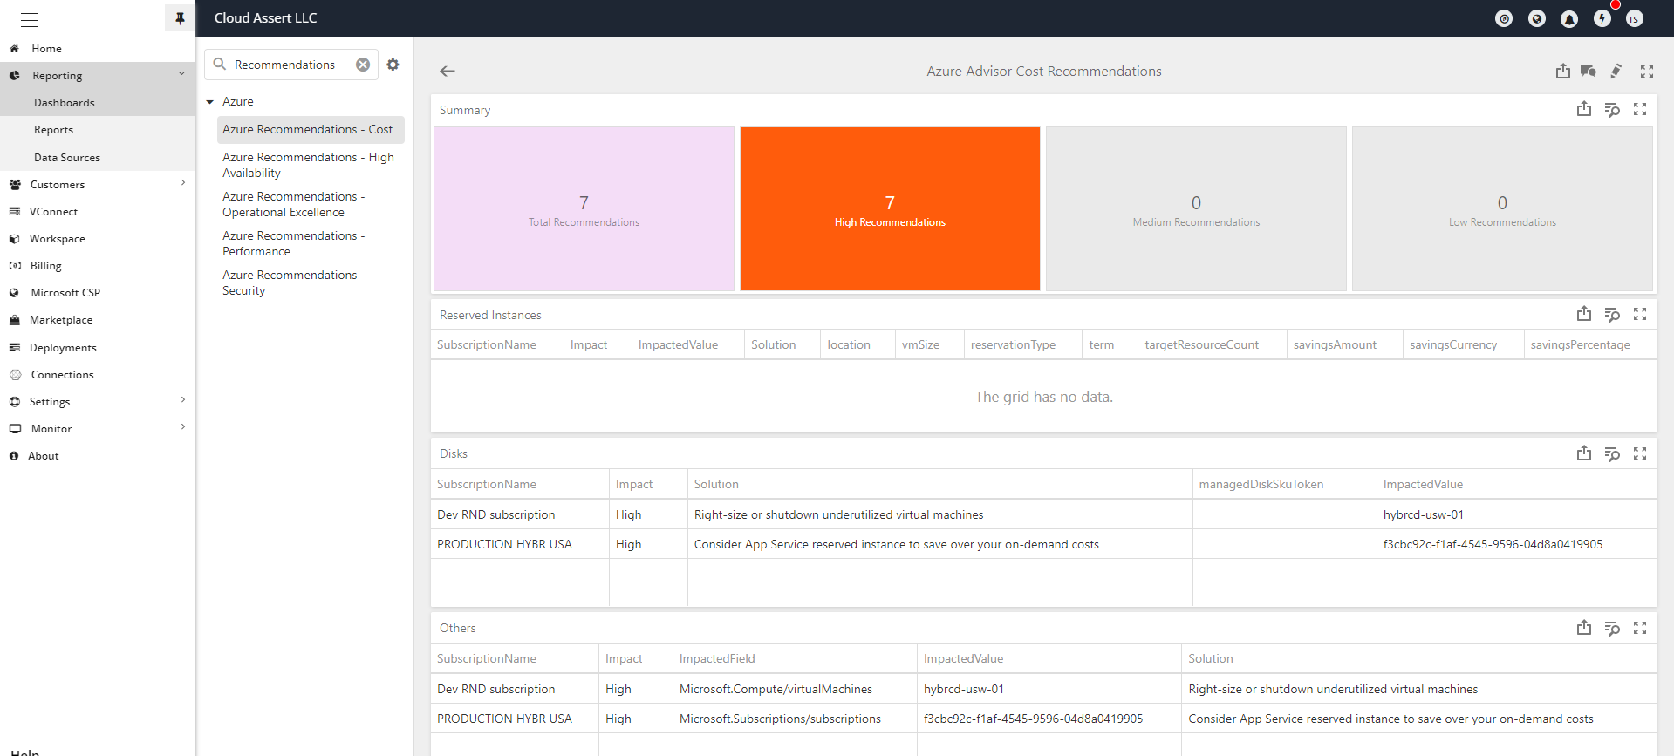Click the globe icon in header
1674x756 pixels.
(1537, 19)
